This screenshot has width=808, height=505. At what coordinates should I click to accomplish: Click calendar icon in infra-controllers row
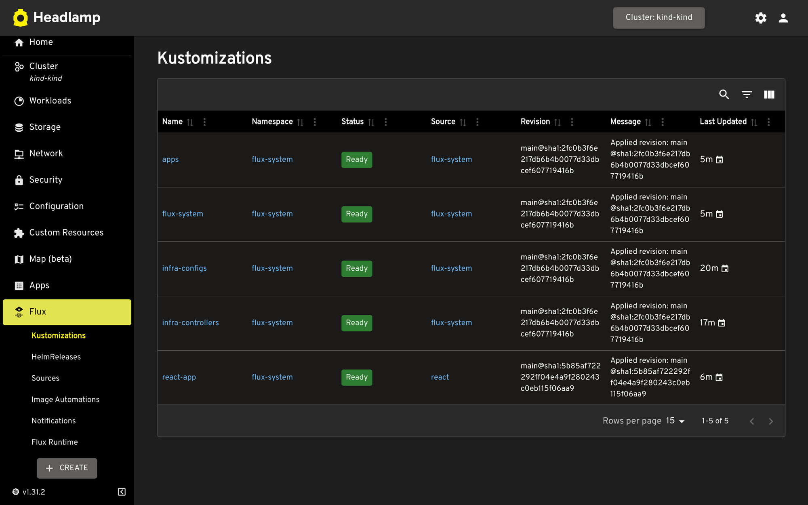(722, 323)
